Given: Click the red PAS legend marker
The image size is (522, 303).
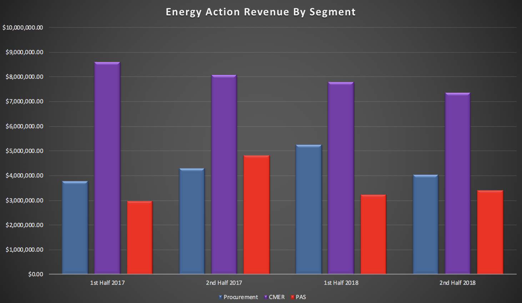Looking at the screenshot, I should point(293,297).
